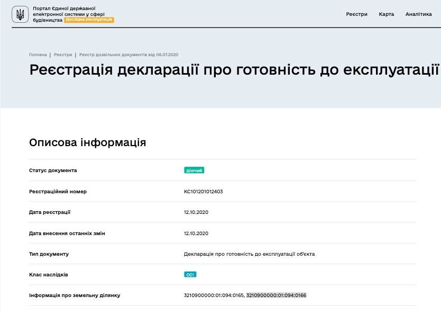Click the blue СС1 consequence class badge
Screen dimensions: 441x314
pos(190,275)
